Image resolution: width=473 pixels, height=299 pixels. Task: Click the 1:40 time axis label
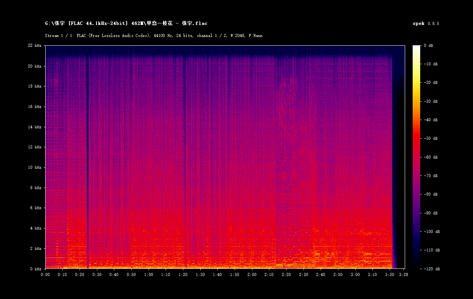coord(218,275)
